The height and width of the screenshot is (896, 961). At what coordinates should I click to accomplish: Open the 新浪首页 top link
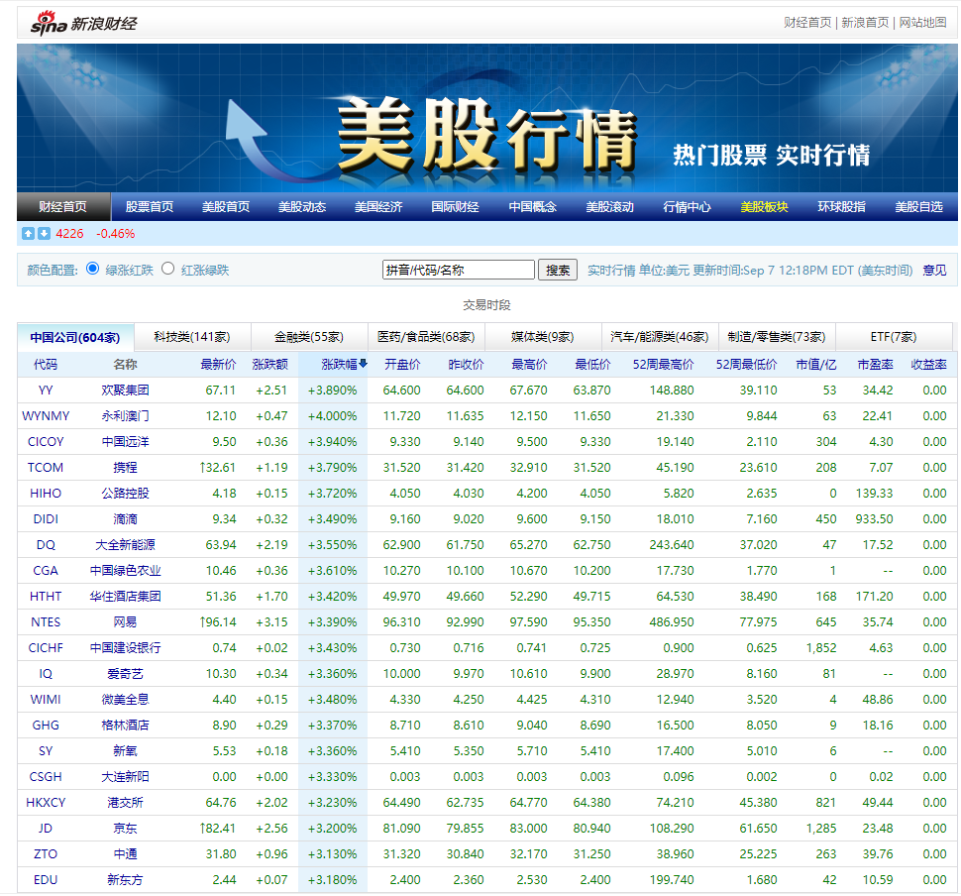865,23
